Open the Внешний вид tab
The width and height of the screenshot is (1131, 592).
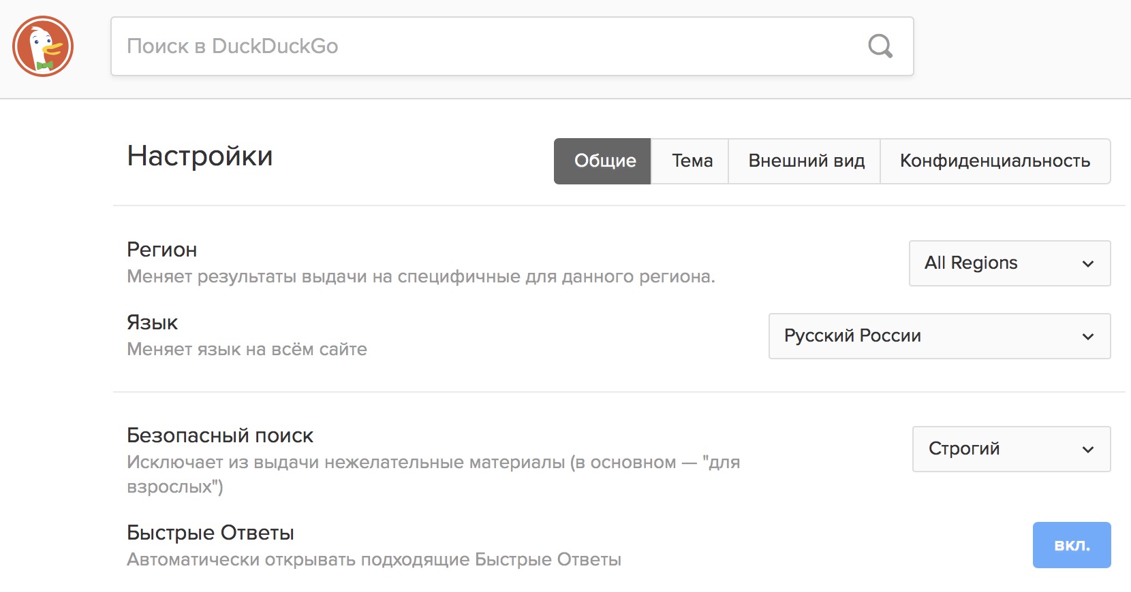[805, 161]
